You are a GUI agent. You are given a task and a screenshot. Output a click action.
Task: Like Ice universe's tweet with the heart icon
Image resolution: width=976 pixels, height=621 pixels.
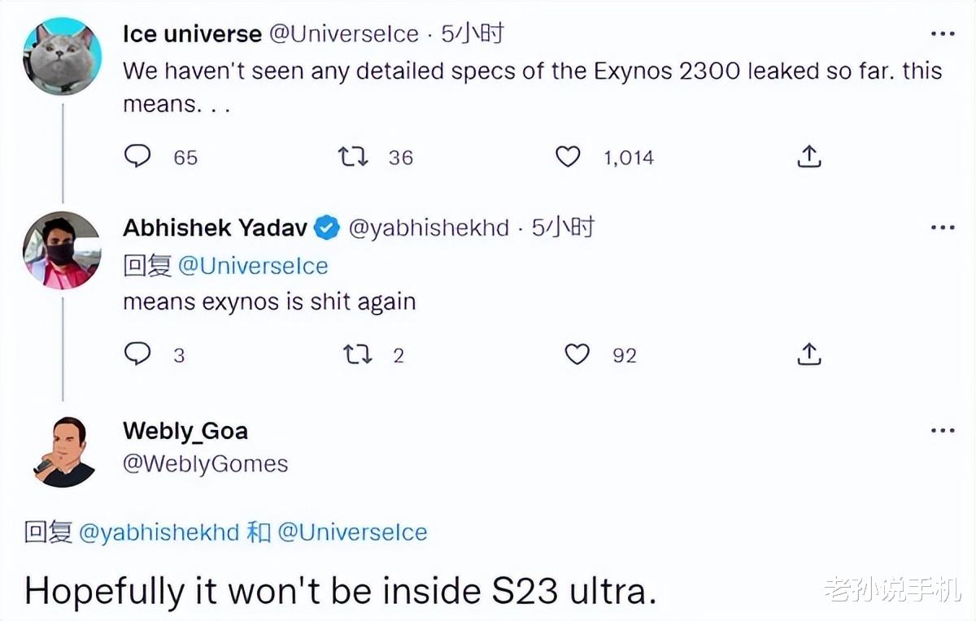click(568, 156)
